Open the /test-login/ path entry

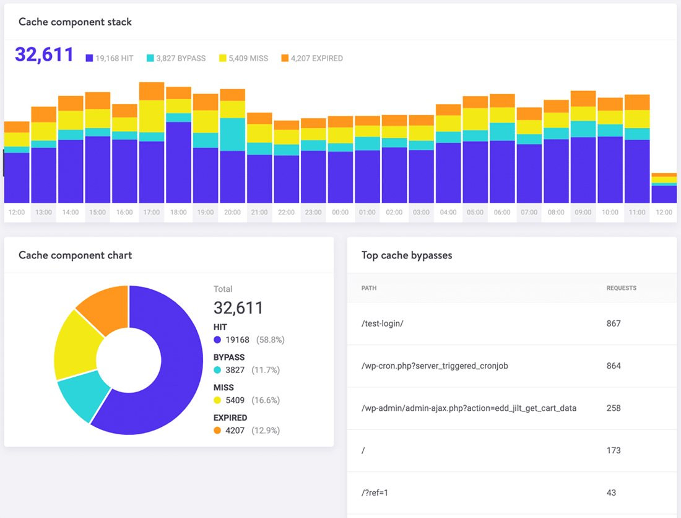[381, 323]
